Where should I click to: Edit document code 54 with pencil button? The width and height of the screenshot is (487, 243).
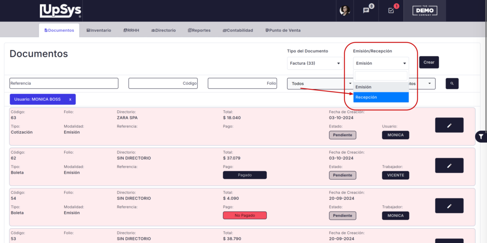(449, 206)
